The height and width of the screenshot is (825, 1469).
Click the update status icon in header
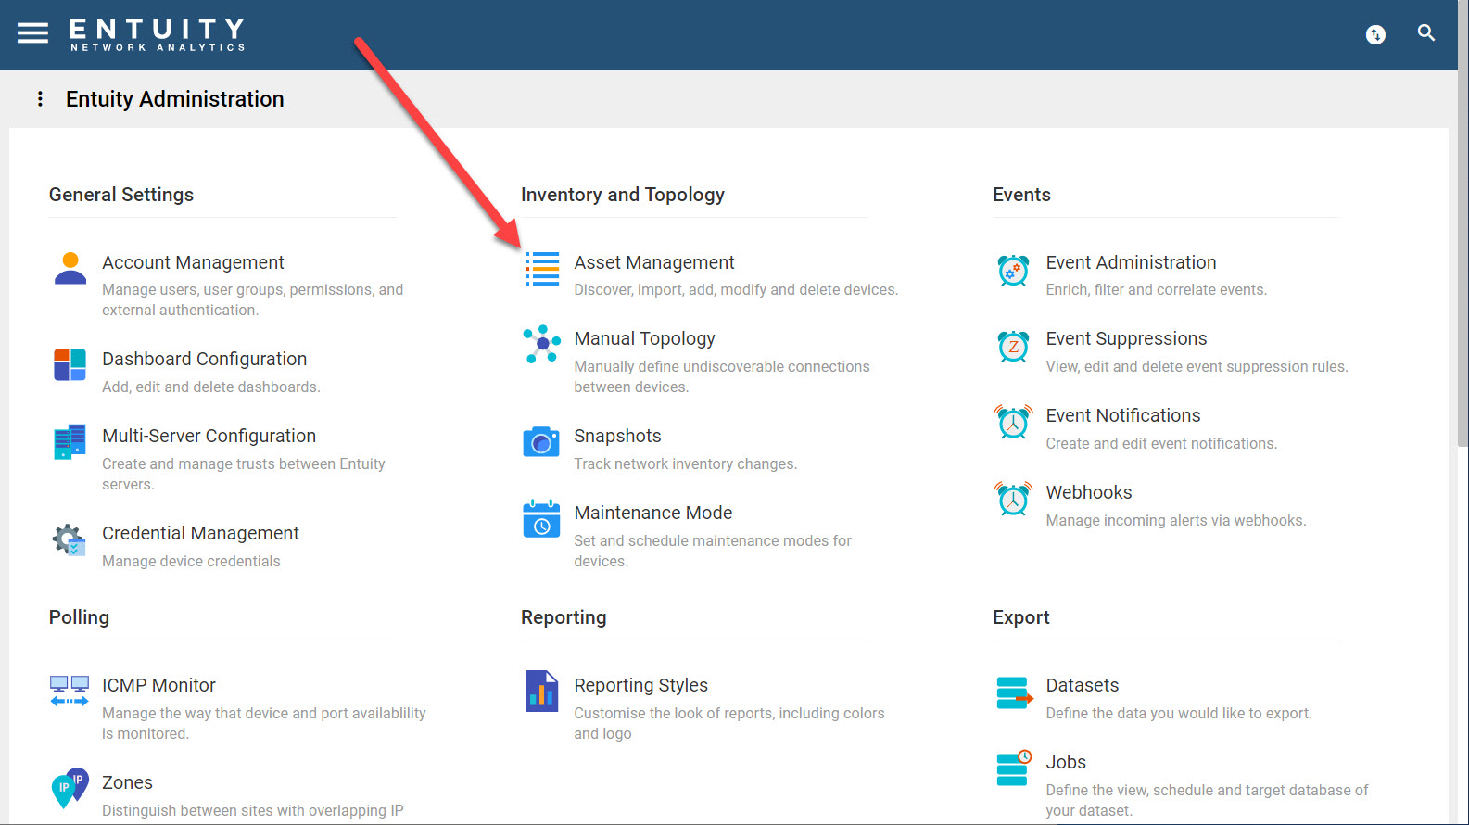(x=1375, y=34)
